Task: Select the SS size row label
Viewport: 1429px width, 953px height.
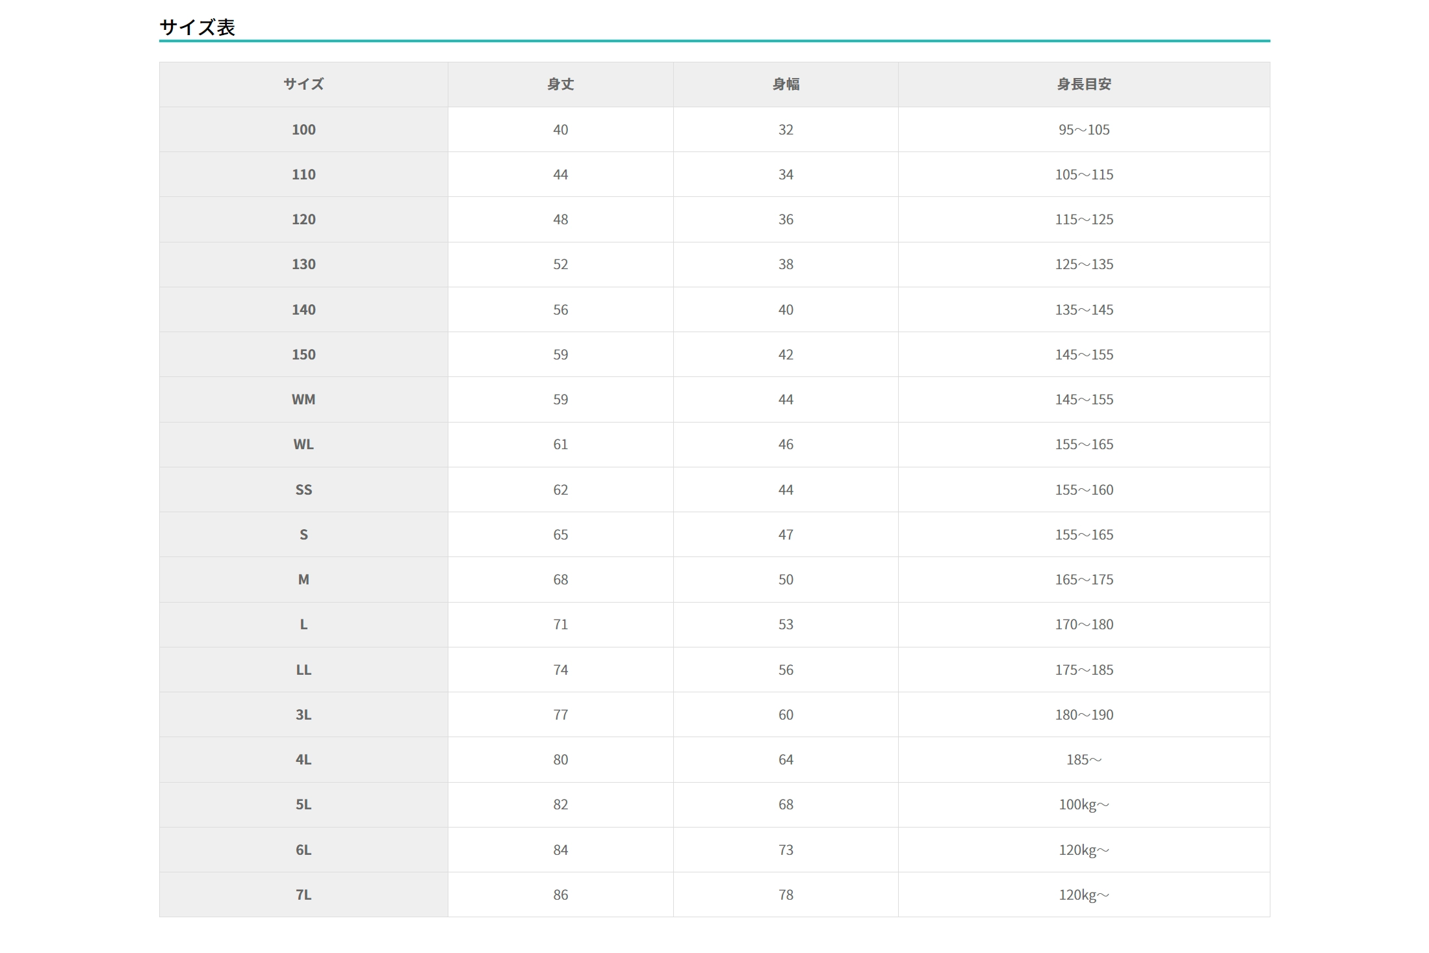Action: tap(303, 490)
